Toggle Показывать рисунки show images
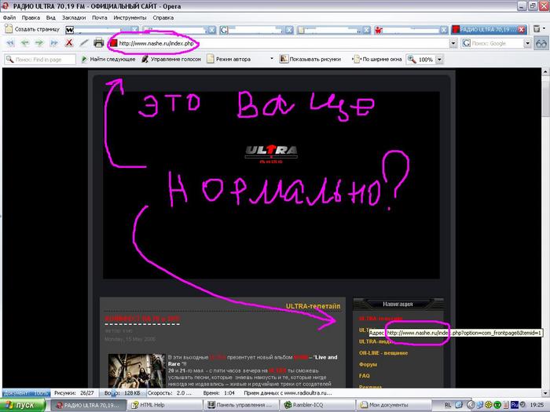Screen dimensions: 550x412 tap(310, 59)
